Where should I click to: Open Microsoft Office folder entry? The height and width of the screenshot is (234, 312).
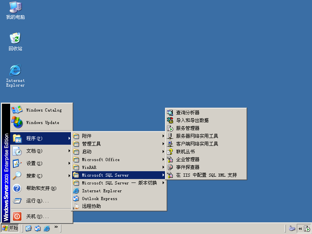coord(119,160)
